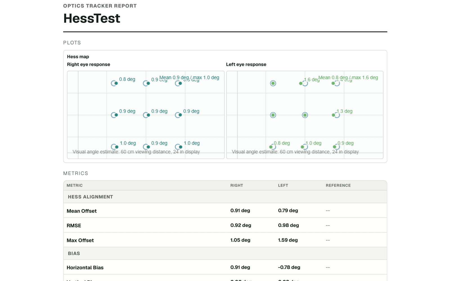Click the 0.8 deg label in right eye plot
The width and height of the screenshot is (450, 281).
pos(127,79)
